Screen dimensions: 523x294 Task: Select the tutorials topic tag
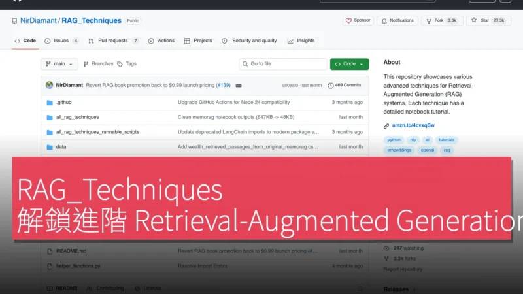pos(447,140)
